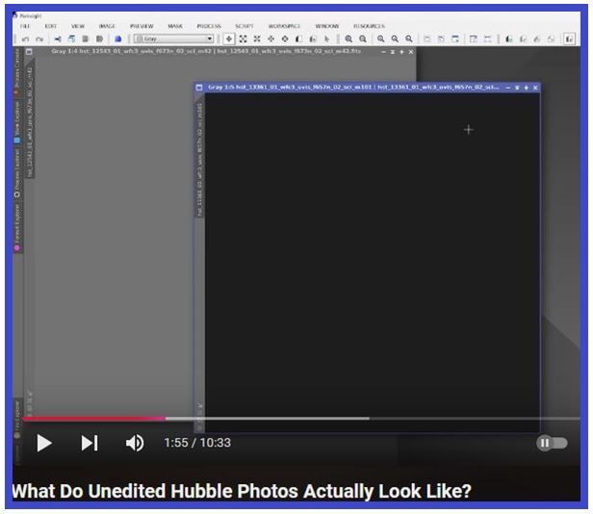593x514 pixels.
Task: Open the View Explorer side tab
Action: coord(16,122)
